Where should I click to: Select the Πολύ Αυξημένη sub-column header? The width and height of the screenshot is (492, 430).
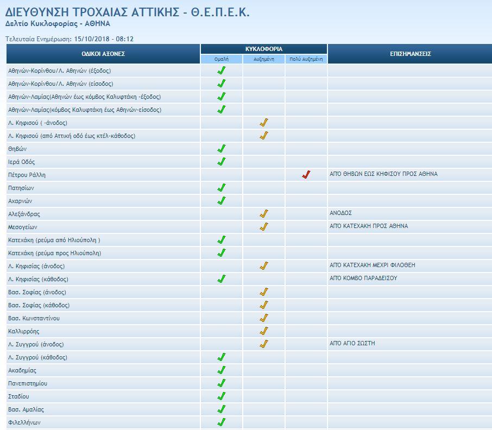click(x=306, y=59)
